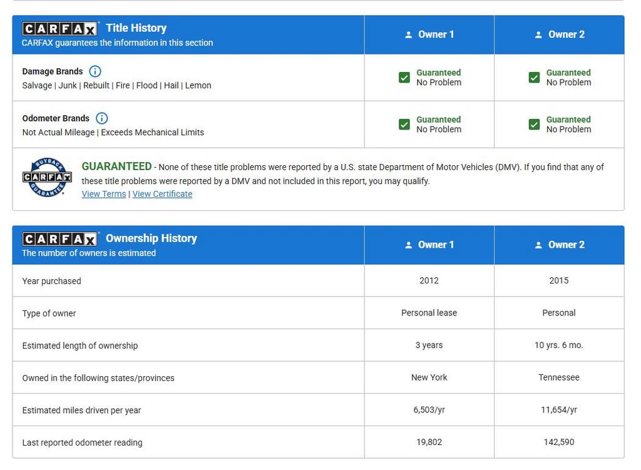Open the View Certificate link
This screenshot has height=470, width=641.
click(162, 194)
